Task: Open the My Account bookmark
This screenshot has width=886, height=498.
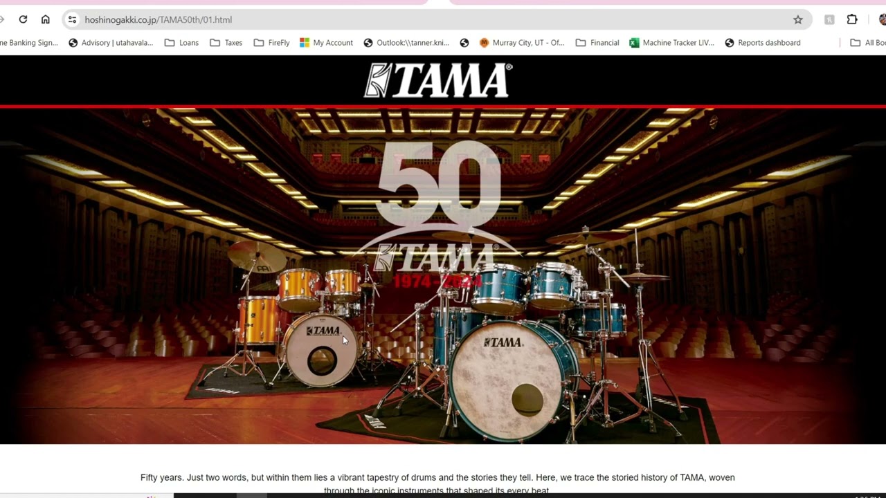Action: click(x=326, y=43)
